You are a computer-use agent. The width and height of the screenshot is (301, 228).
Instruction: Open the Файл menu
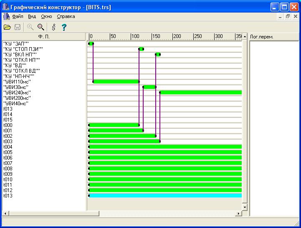(x=18, y=17)
